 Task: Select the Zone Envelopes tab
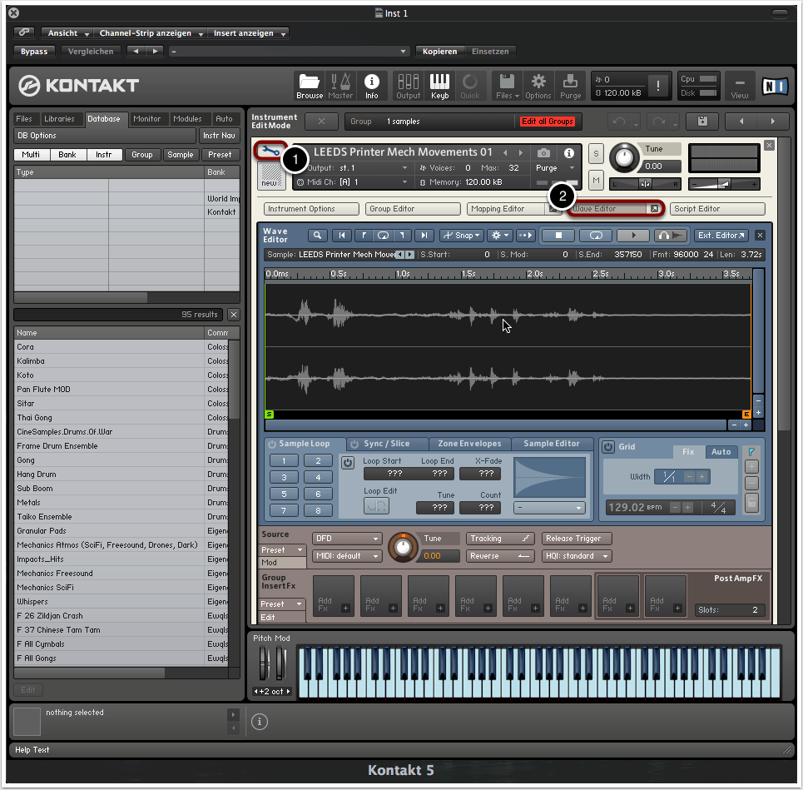pos(469,444)
